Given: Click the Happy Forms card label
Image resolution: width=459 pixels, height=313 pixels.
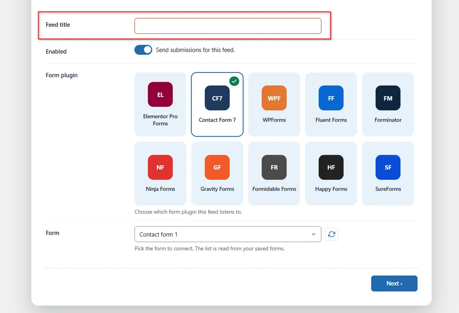Looking at the screenshot, I should point(331,189).
